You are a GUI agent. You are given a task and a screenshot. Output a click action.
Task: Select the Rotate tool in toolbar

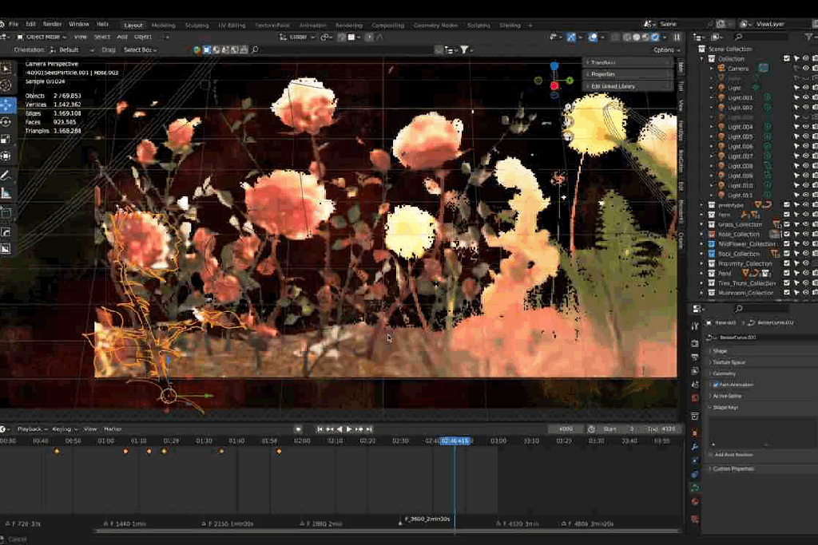coord(6,122)
